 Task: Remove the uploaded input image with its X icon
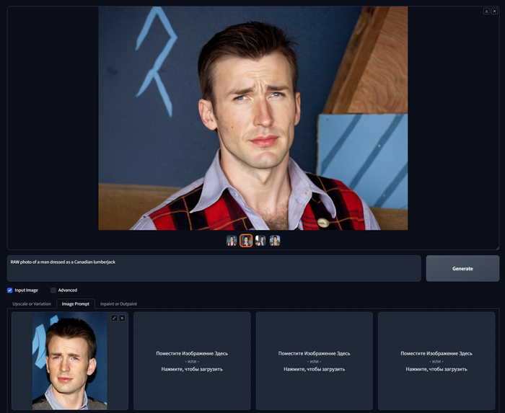[x=122, y=318]
